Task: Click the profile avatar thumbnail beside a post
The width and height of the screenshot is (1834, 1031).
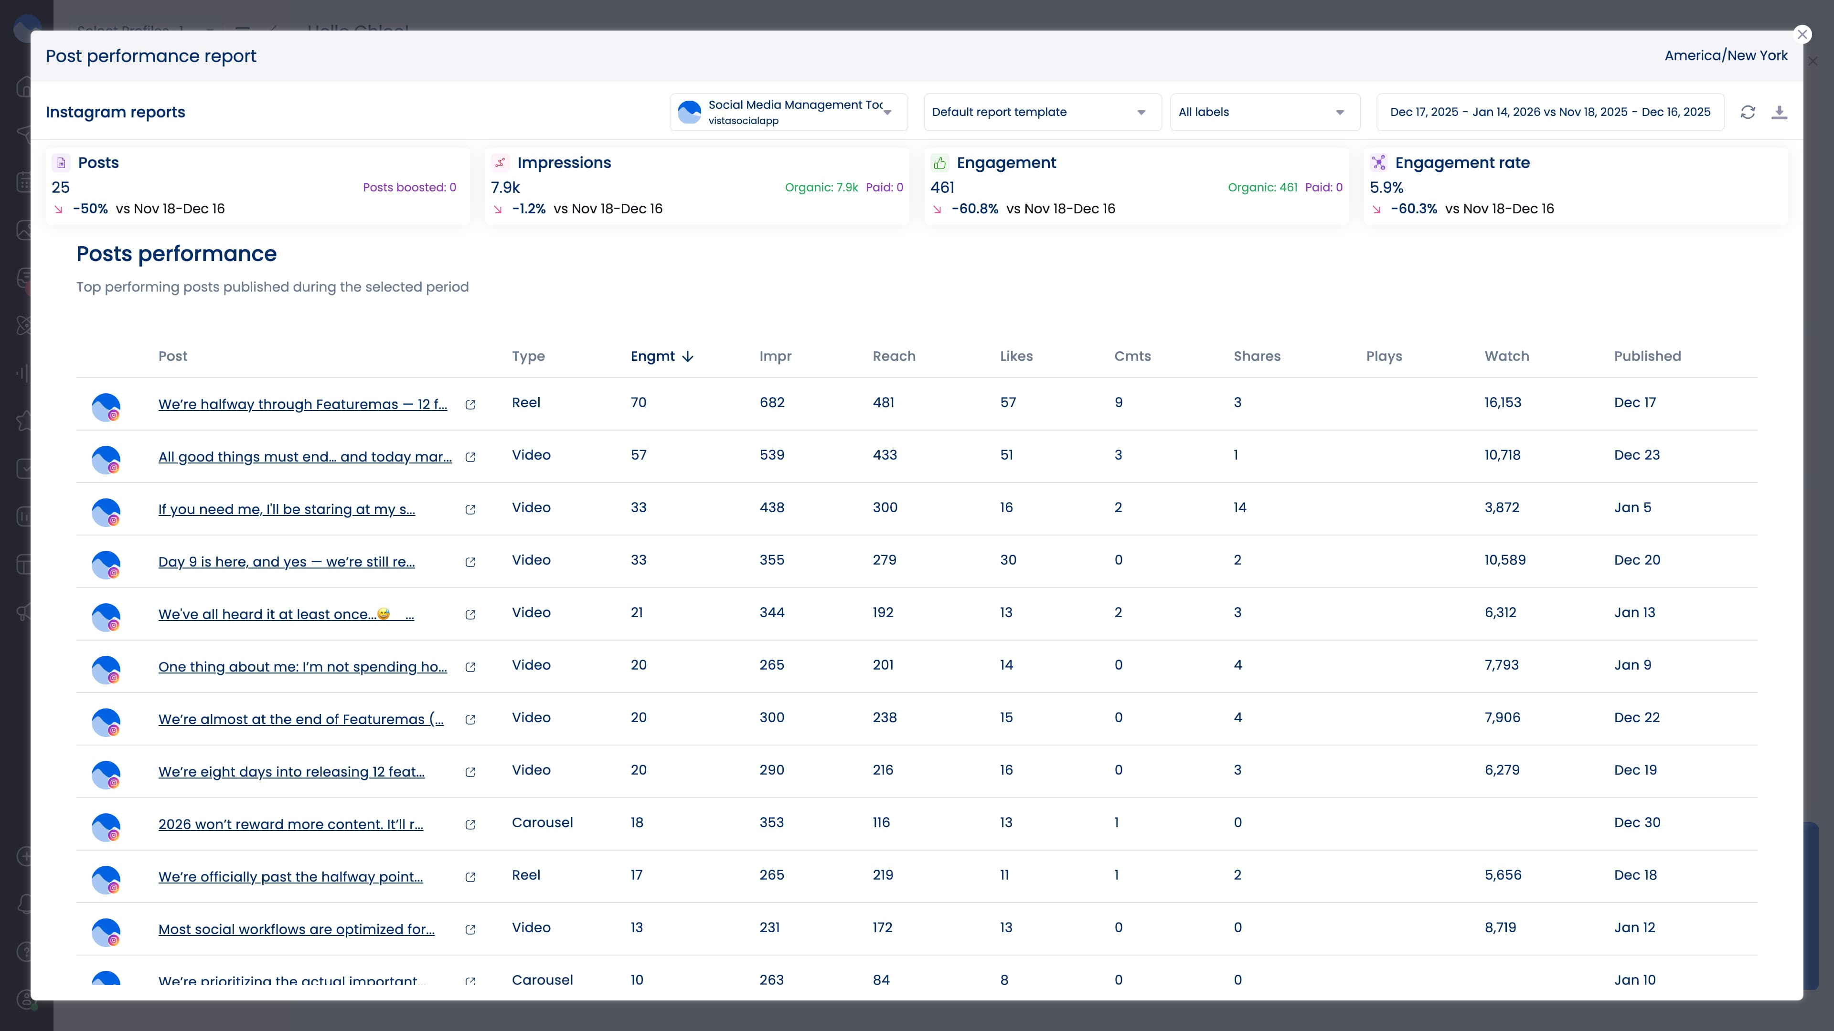Action: [x=107, y=407]
